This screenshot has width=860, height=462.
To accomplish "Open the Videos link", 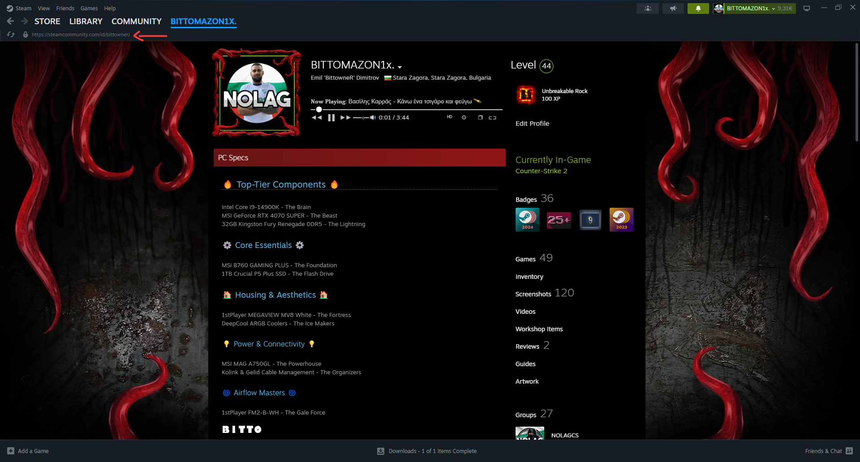I will pyautogui.click(x=525, y=311).
